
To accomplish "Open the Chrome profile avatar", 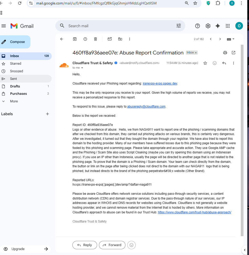I will pyautogui.click(x=232, y=3).
